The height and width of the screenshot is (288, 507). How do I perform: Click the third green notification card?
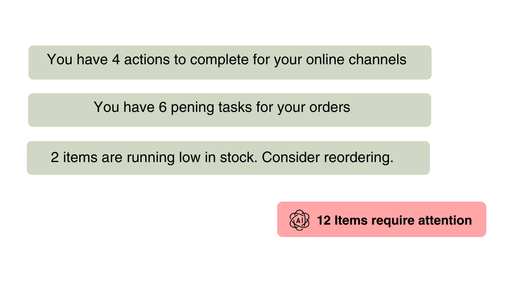[228, 158]
